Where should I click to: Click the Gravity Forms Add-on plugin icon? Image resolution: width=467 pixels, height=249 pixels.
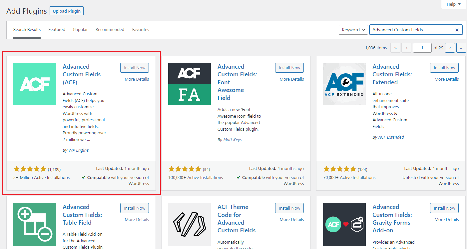[344, 224]
